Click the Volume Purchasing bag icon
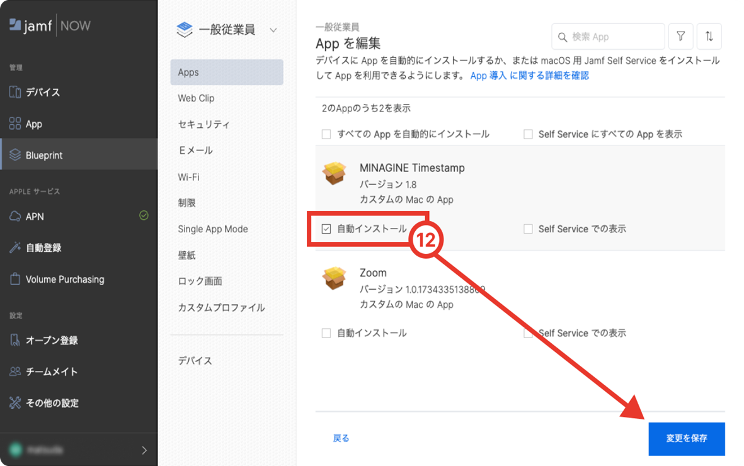 [15, 278]
